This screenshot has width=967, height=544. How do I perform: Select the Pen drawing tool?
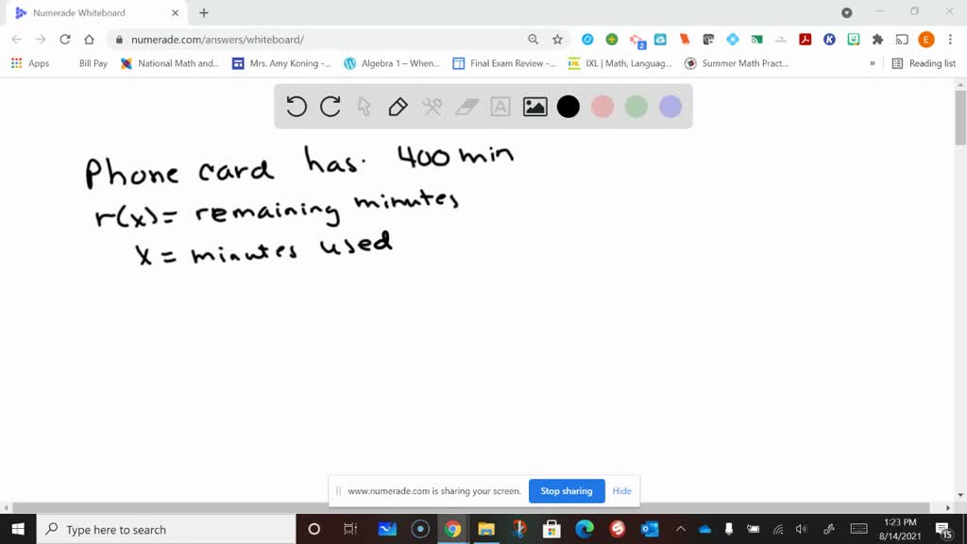pyautogui.click(x=397, y=107)
